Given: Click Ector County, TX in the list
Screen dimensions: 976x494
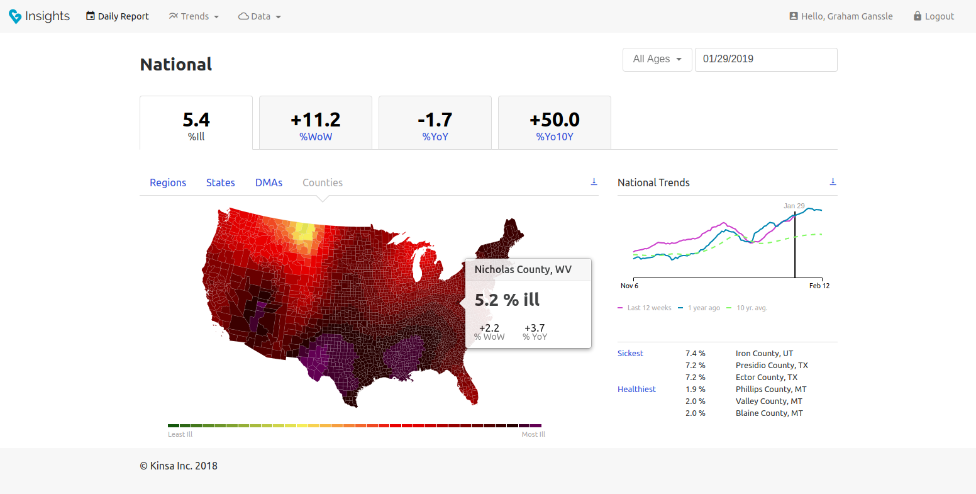Looking at the screenshot, I should [767, 378].
